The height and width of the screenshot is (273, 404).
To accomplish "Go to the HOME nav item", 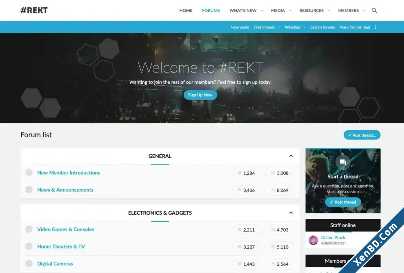I will tap(186, 10).
